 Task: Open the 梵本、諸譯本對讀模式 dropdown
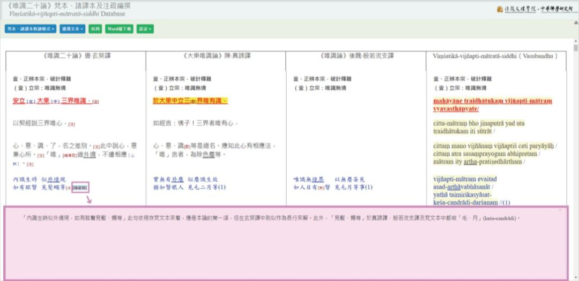click(30, 29)
